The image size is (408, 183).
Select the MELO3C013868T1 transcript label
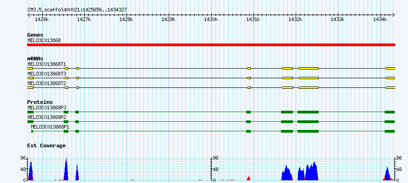(47, 64)
